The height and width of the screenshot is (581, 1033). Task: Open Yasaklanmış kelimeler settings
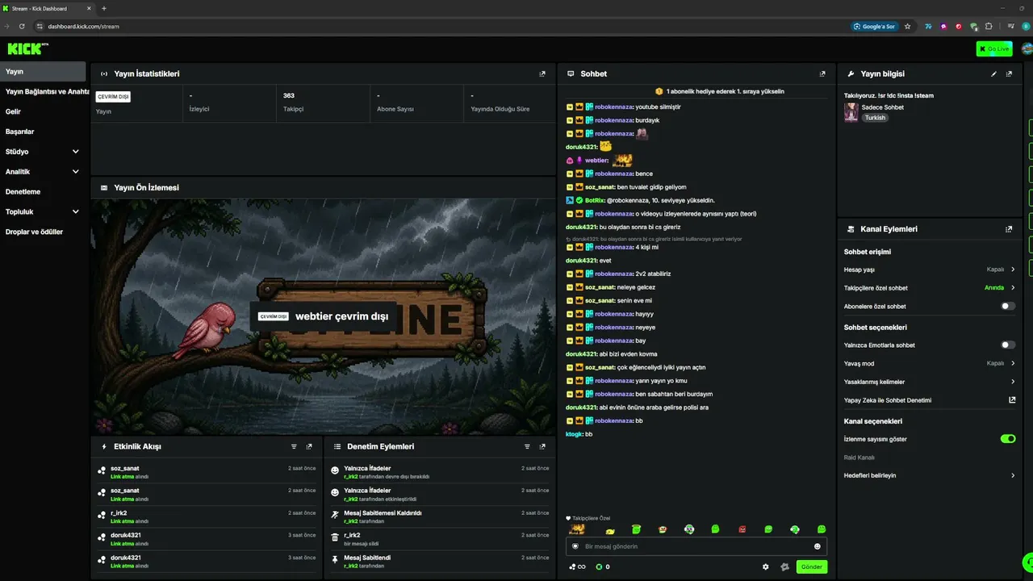coord(930,382)
